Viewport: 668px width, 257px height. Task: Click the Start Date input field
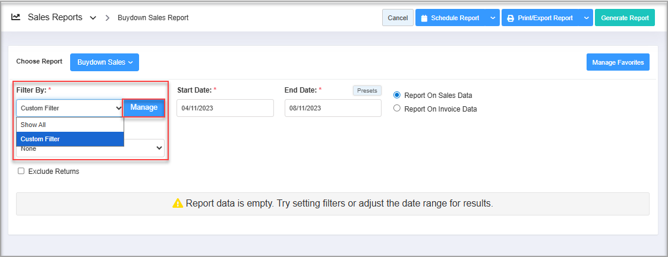(225, 108)
